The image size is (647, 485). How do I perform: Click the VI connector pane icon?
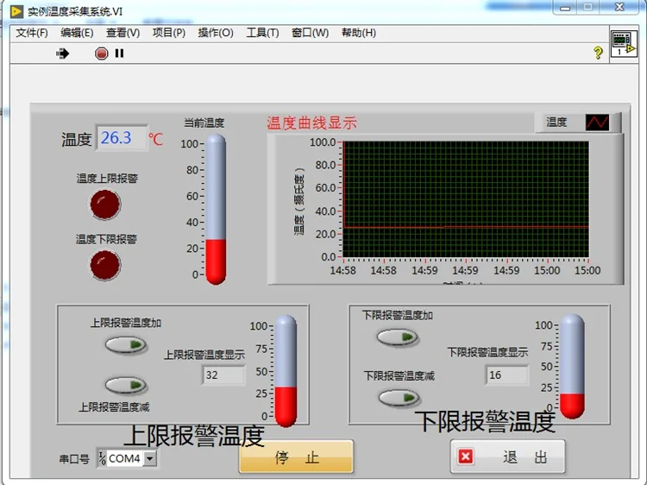click(624, 43)
